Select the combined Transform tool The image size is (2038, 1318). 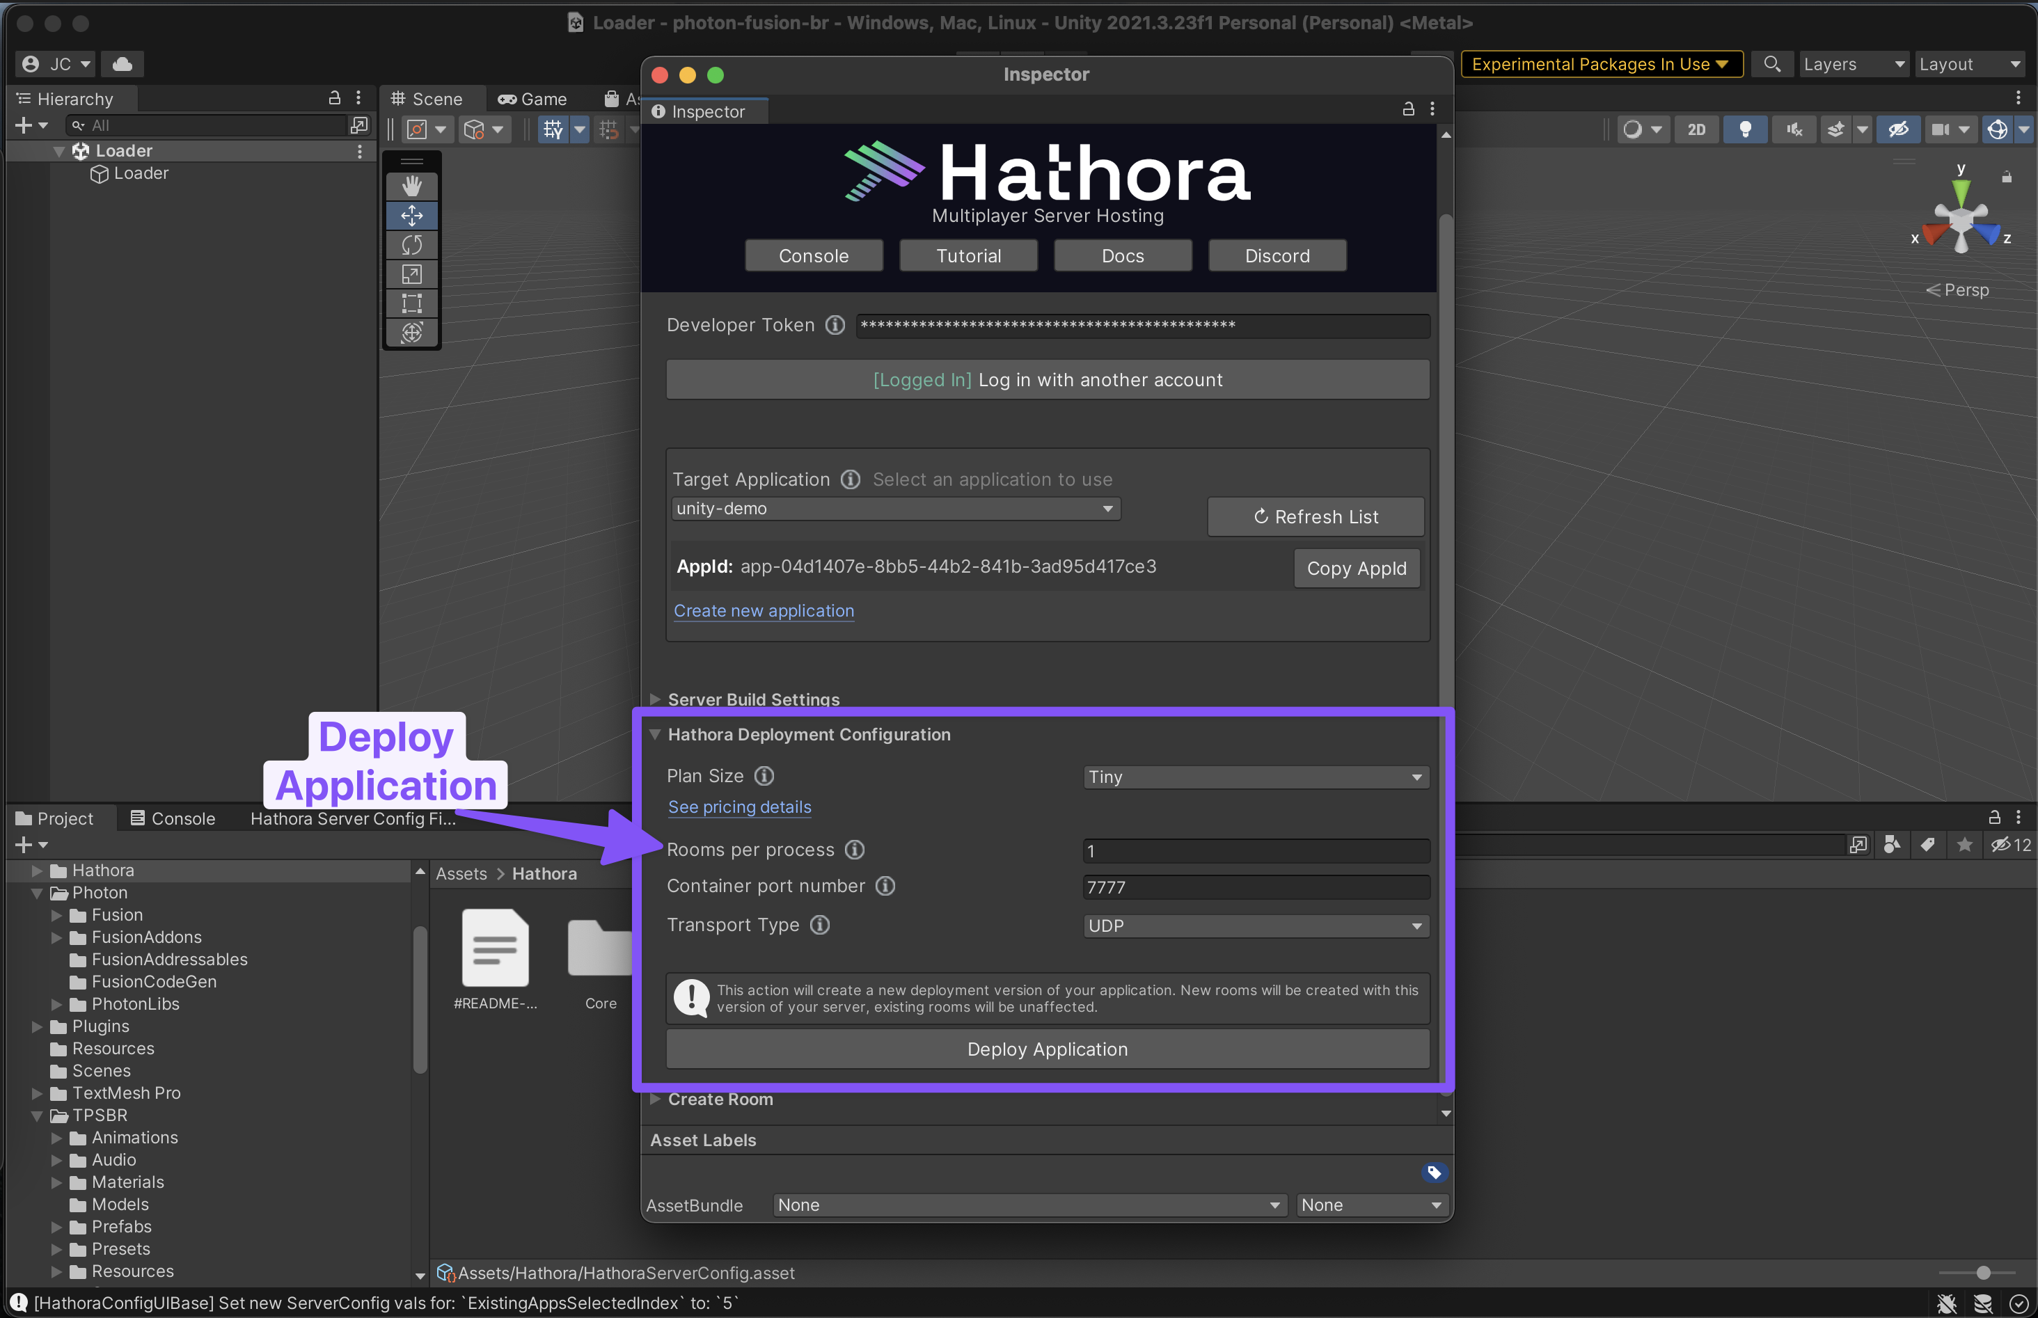(412, 332)
